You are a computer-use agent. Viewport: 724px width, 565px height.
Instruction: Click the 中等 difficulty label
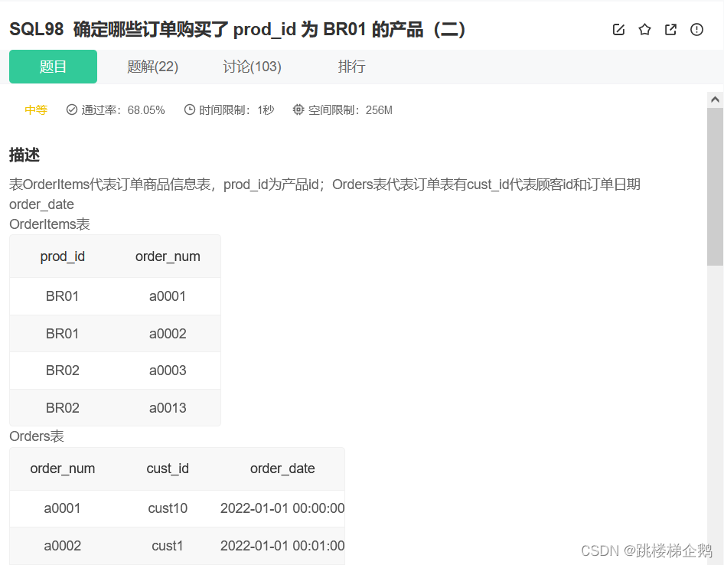point(36,110)
